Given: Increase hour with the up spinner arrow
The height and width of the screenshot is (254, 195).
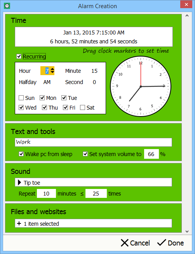Looking at the screenshot, I should [52, 69].
